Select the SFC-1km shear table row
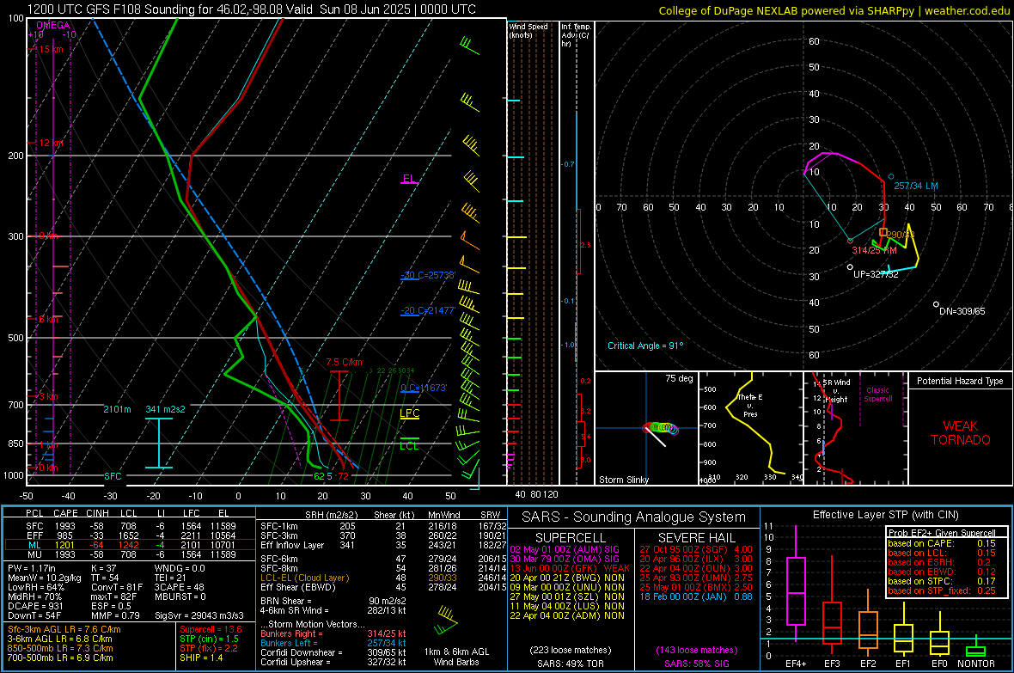1014x673 pixels. point(383,527)
